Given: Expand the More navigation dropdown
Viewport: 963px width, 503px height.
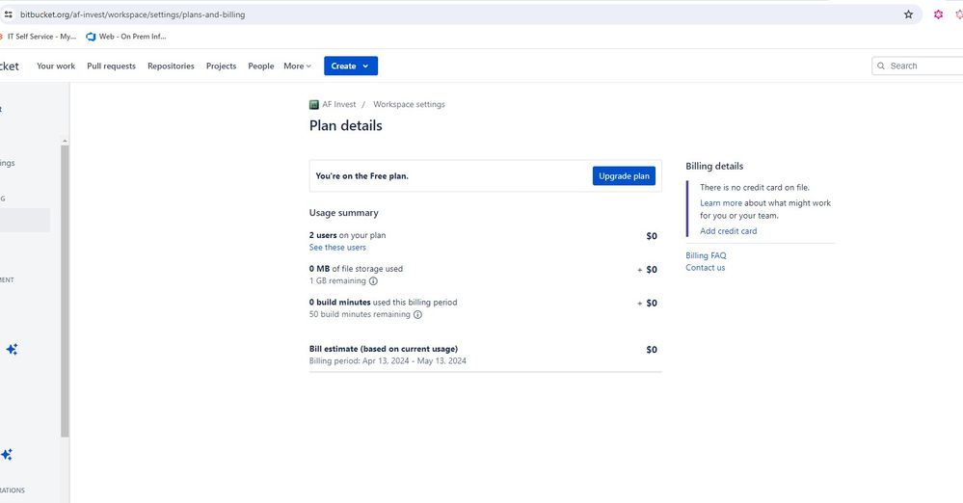Looking at the screenshot, I should (x=297, y=66).
